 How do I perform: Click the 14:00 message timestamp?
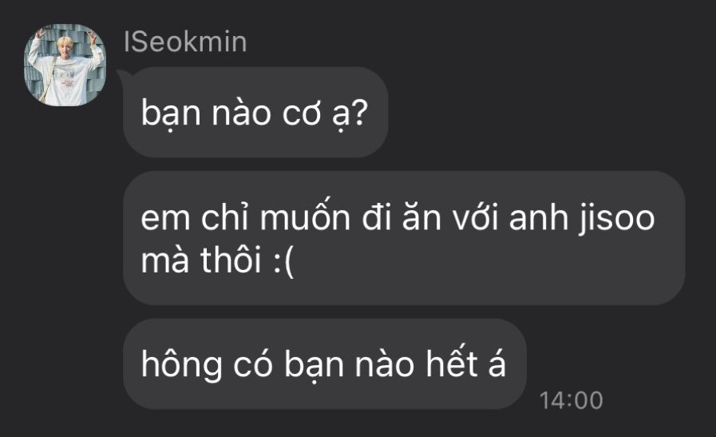pyautogui.click(x=572, y=400)
